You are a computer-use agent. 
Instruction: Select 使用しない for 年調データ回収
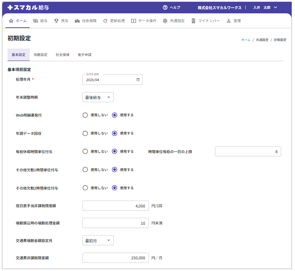click(85, 133)
